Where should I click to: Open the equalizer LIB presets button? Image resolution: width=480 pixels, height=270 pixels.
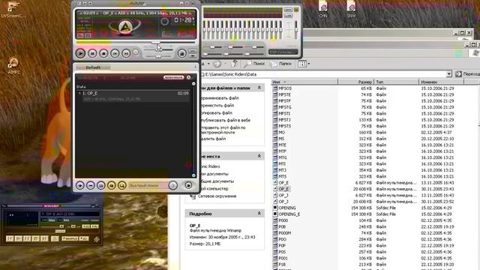click(x=288, y=16)
